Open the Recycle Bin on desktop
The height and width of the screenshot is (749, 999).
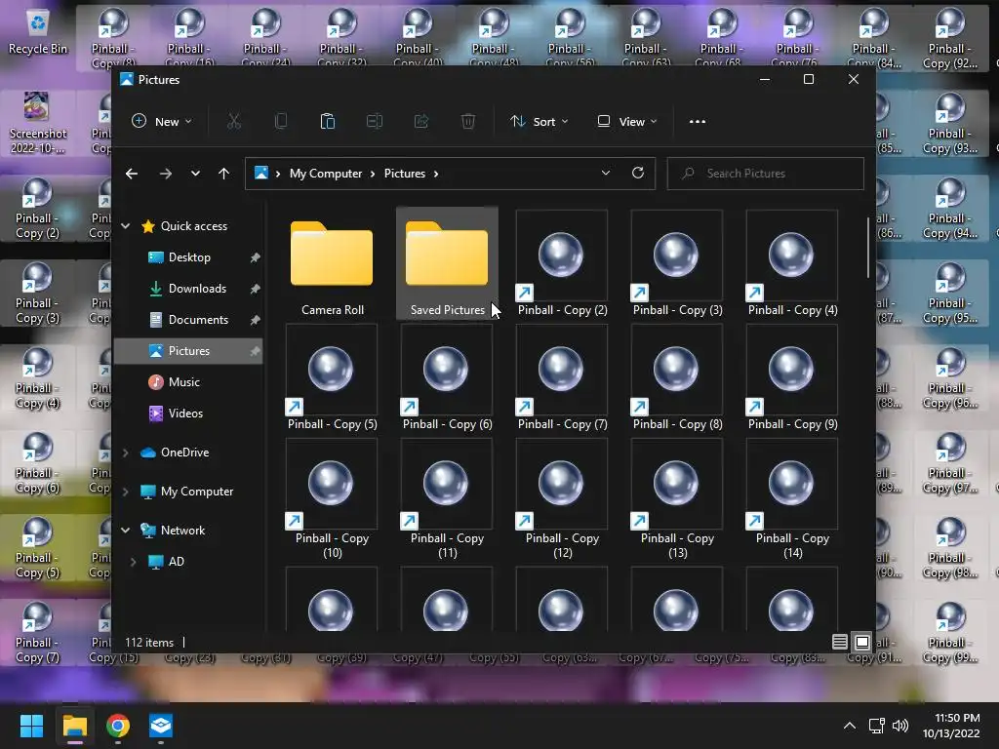pos(38,32)
